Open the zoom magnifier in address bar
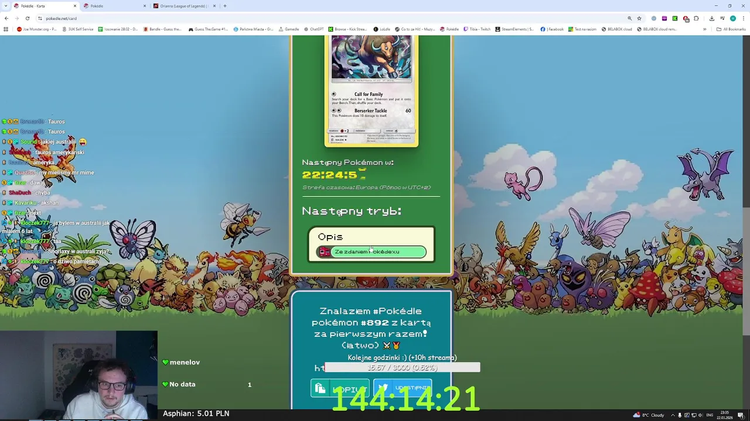 [x=629, y=18]
